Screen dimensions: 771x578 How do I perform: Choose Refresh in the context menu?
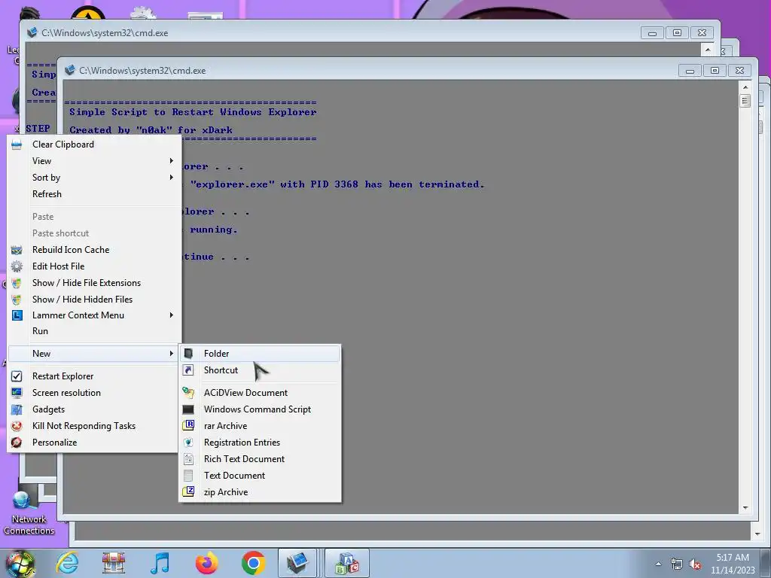pos(93,194)
